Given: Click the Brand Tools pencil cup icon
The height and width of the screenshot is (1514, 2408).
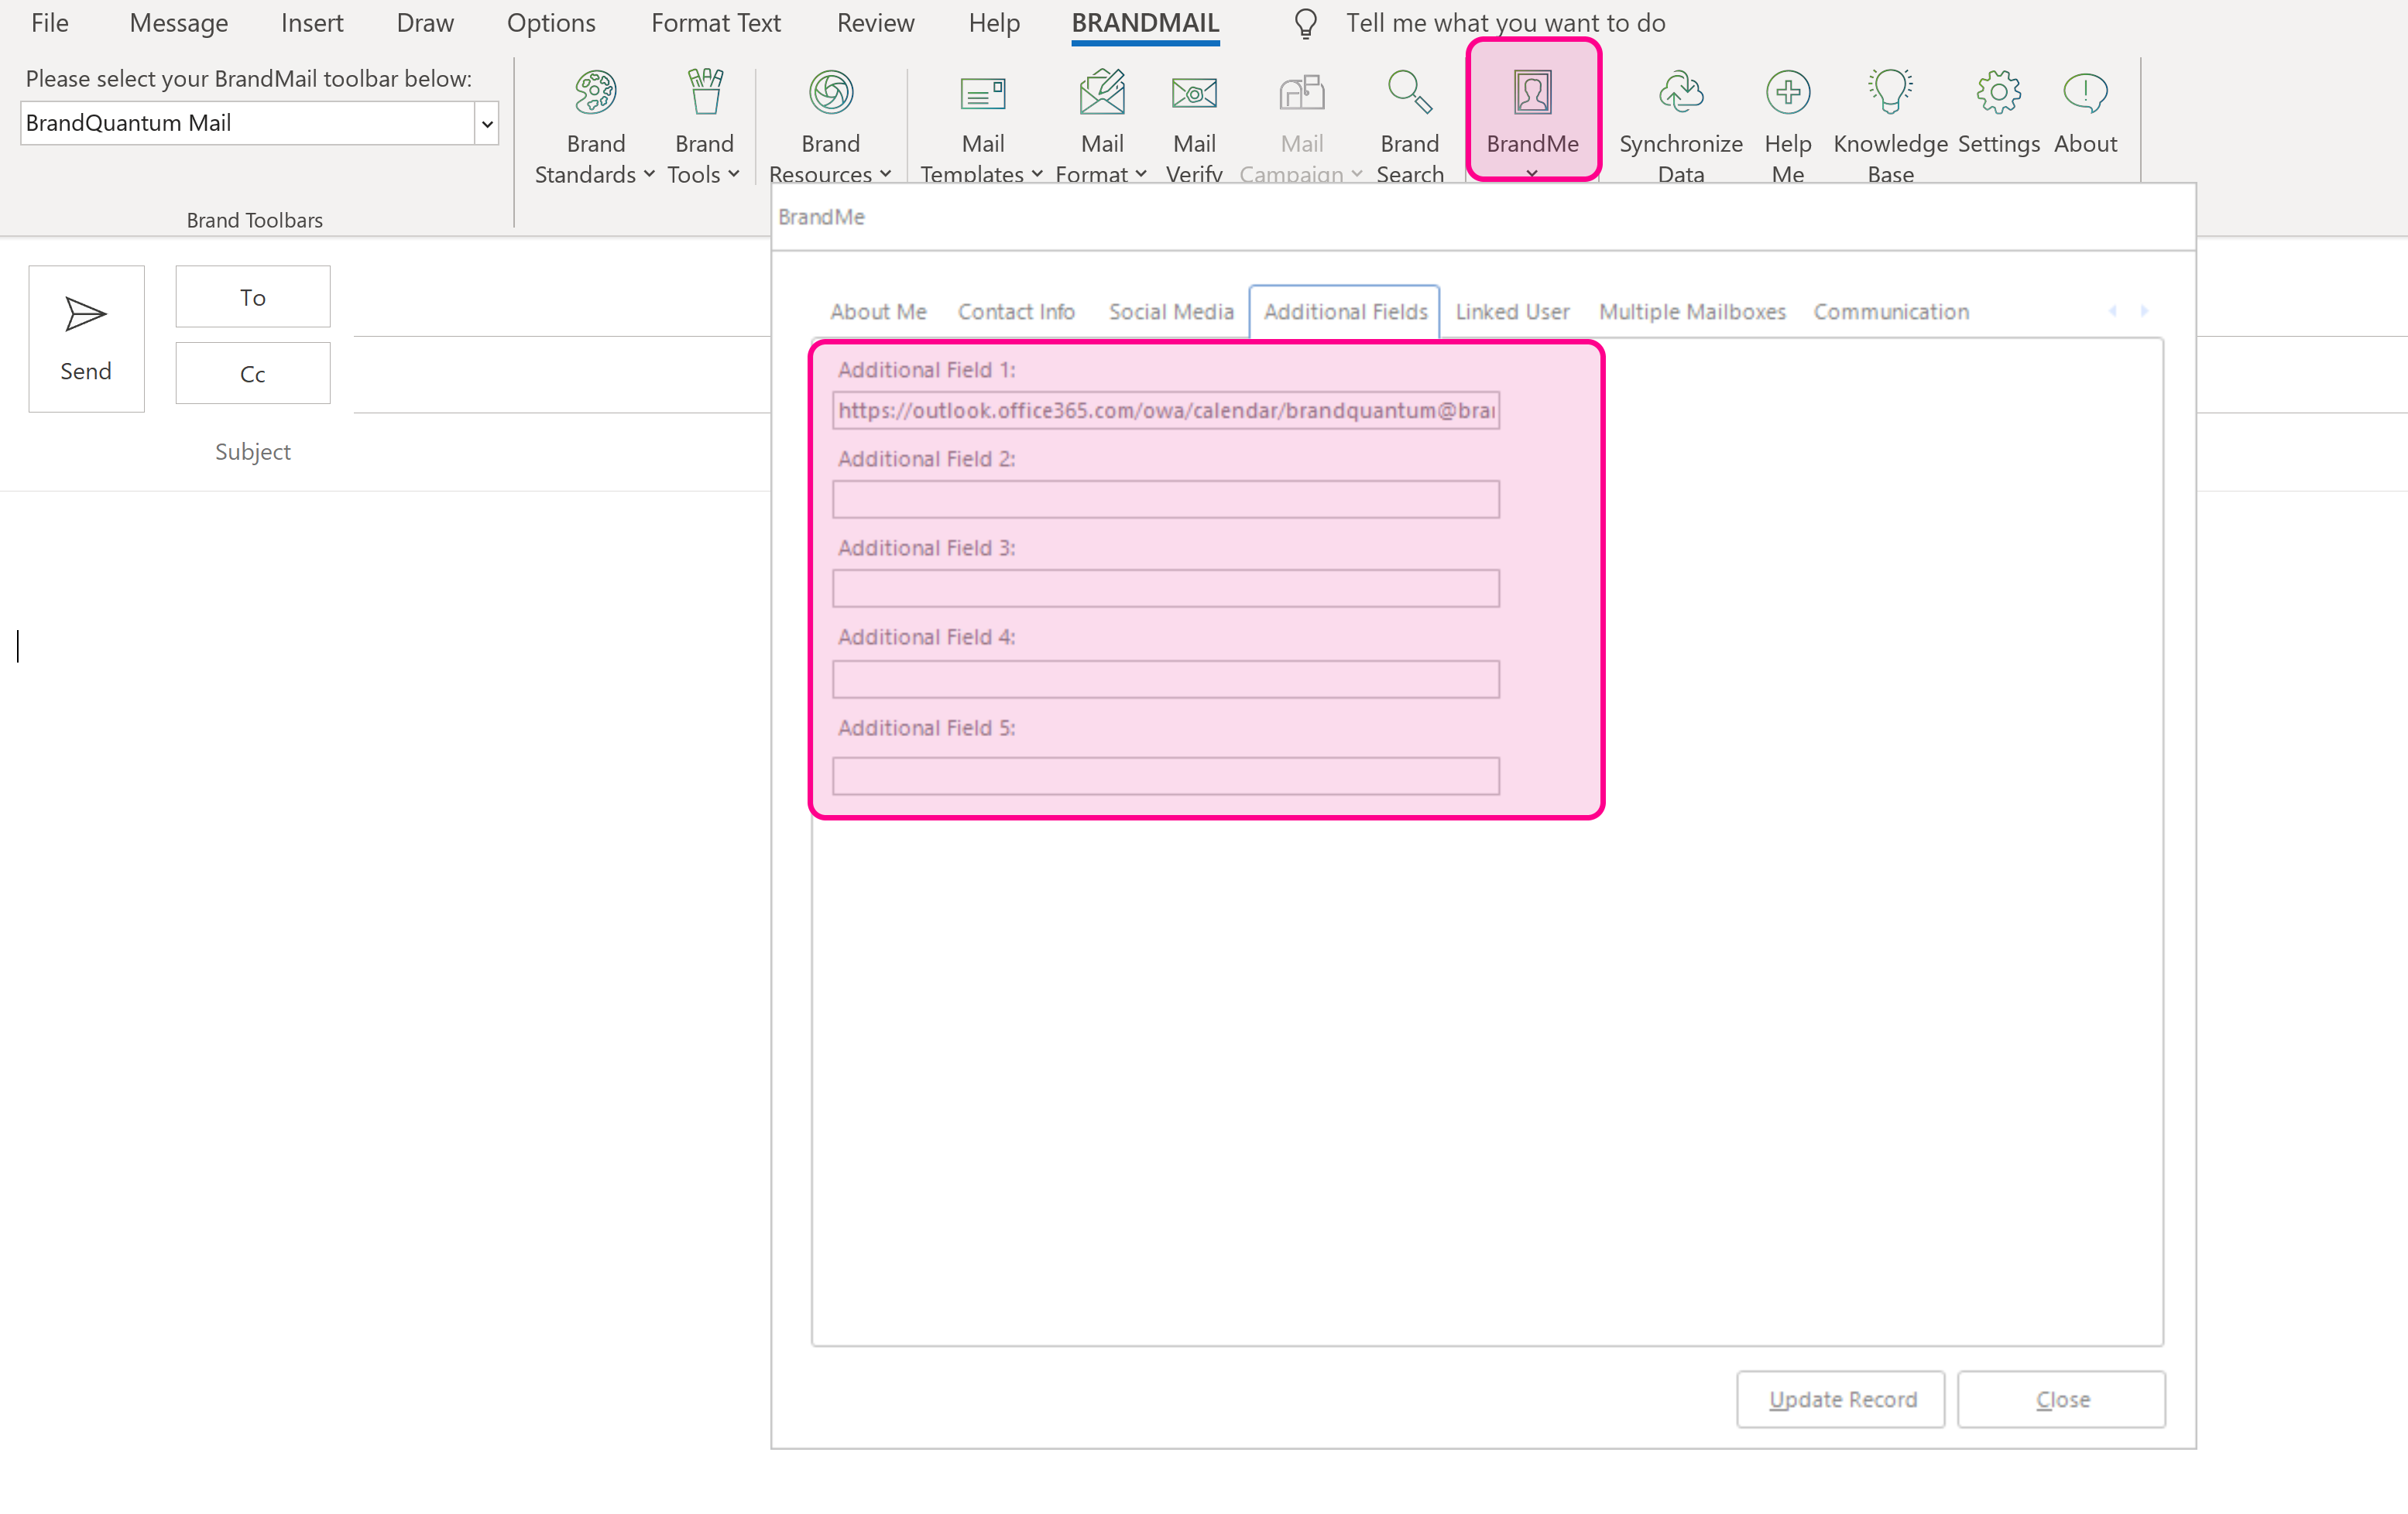Looking at the screenshot, I should (704, 93).
